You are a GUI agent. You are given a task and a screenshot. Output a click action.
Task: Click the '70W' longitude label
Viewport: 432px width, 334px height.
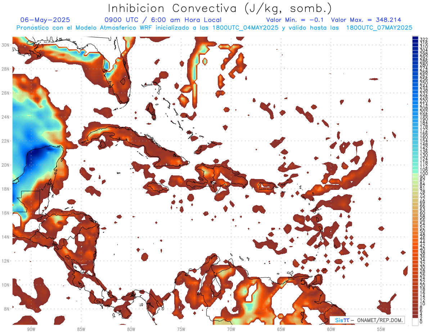tap(231, 329)
